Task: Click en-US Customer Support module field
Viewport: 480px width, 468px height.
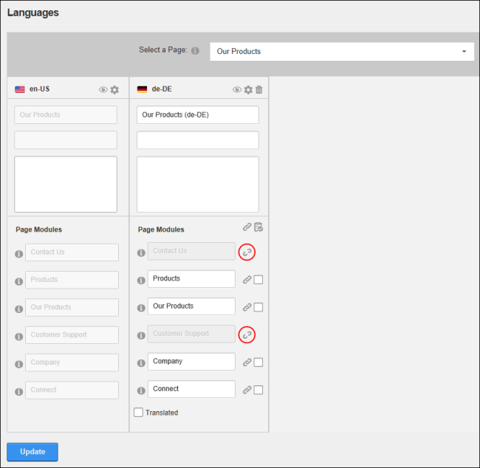Action: coord(72,335)
